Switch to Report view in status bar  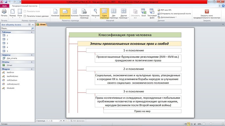click(186, 124)
